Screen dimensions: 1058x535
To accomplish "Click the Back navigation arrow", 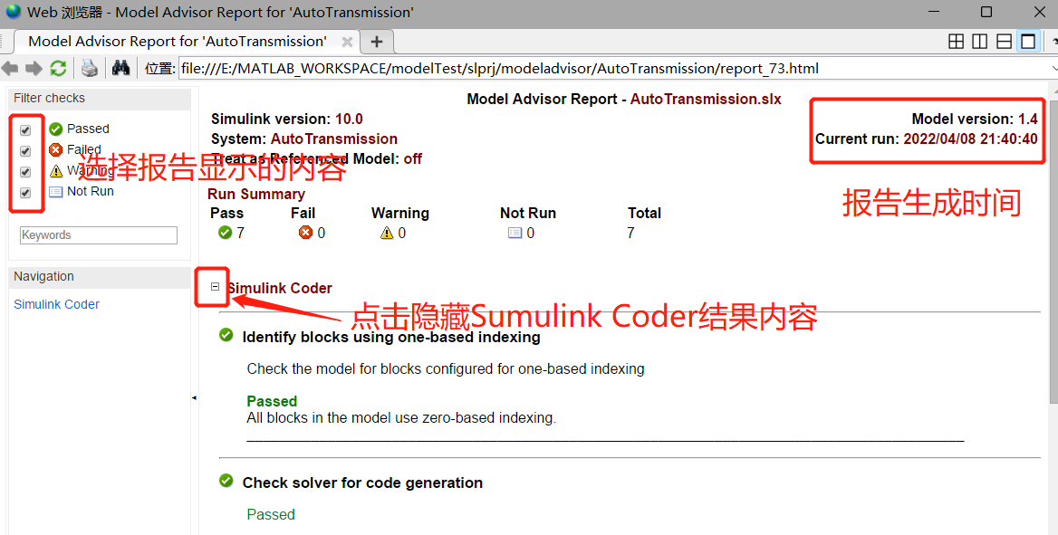I will coord(10,68).
